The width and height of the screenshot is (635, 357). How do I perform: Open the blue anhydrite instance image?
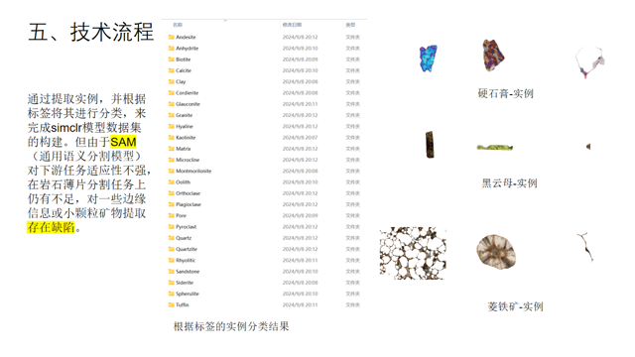(x=428, y=59)
